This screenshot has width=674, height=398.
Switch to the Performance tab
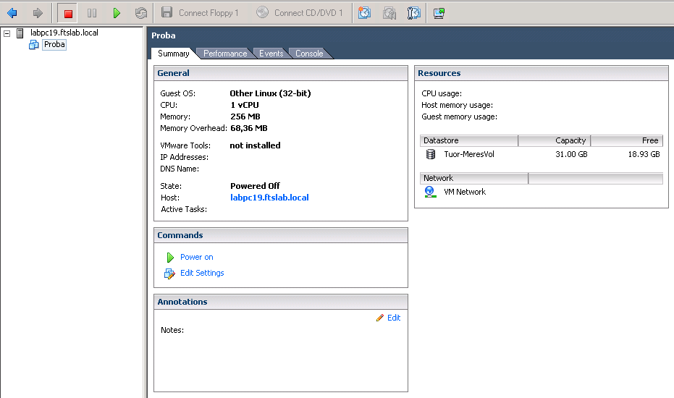[x=225, y=54]
